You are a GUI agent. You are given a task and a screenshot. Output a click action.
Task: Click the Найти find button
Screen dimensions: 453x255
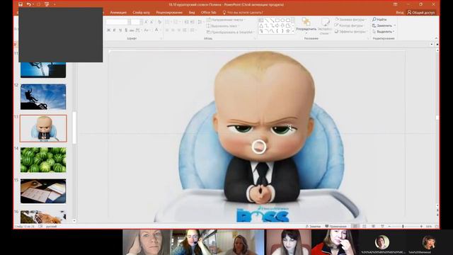[379, 19]
